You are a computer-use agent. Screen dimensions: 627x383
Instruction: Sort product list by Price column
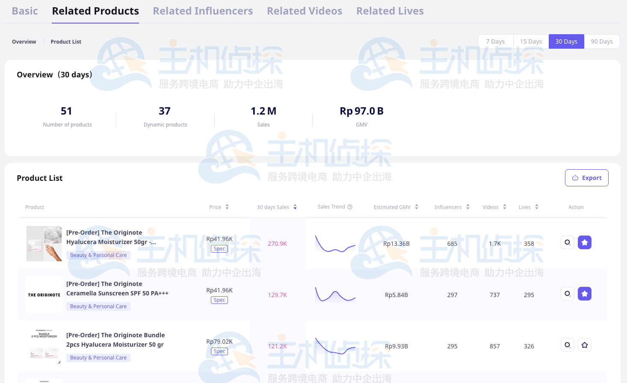(x=227, y=207)
